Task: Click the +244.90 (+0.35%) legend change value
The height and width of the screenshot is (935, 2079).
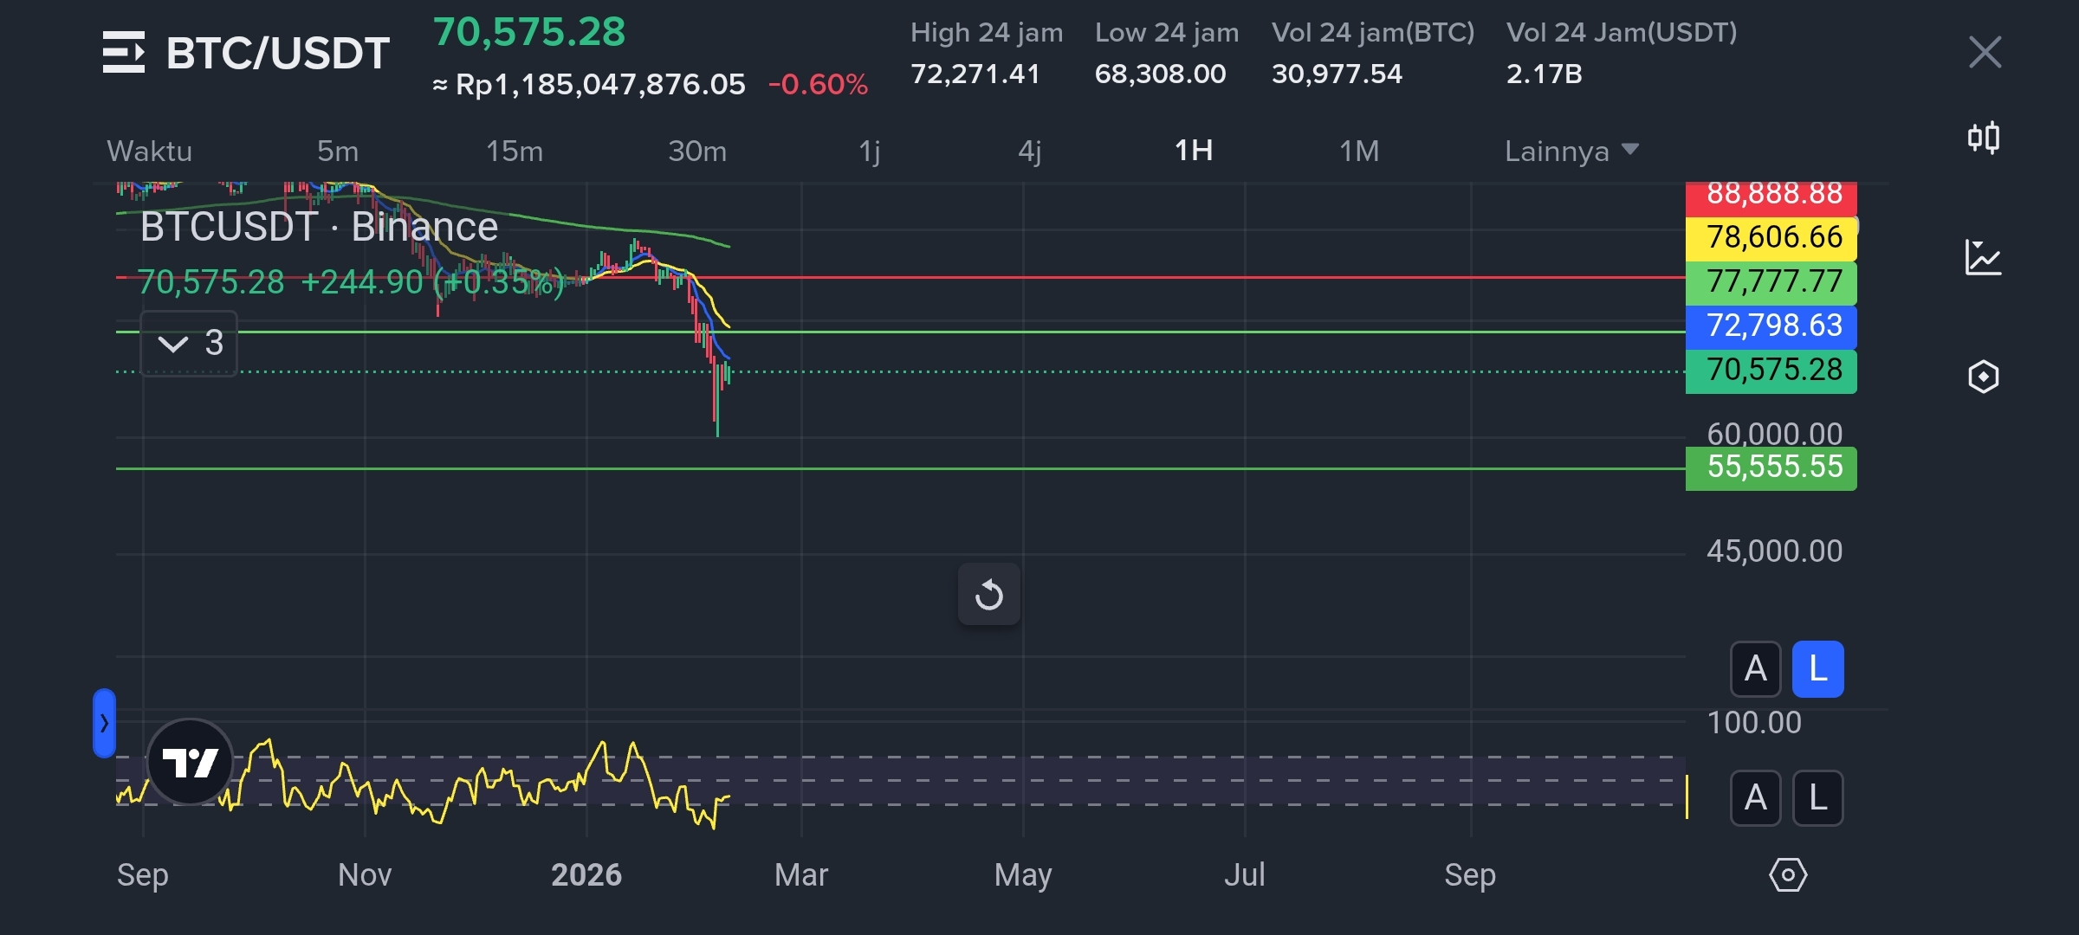Action: tap(433, 282)
